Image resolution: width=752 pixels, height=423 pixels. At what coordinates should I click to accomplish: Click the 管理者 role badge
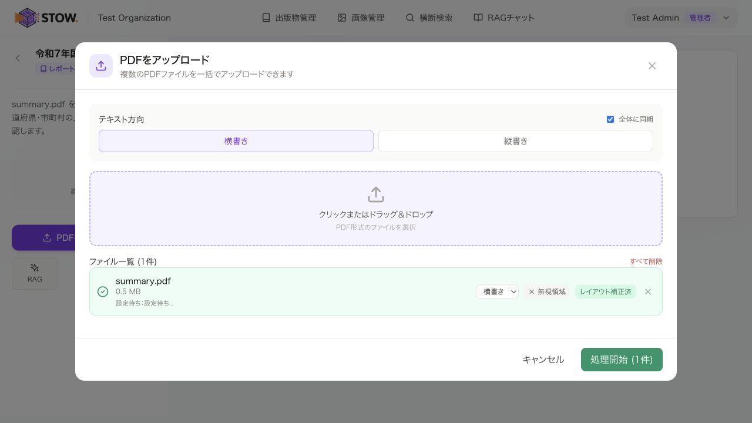coord(700,18)
